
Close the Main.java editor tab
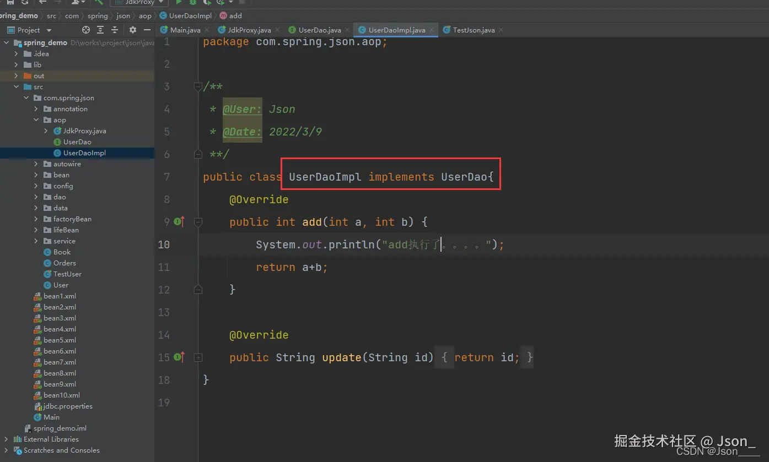pos(207,30)
